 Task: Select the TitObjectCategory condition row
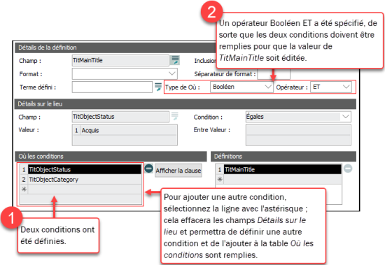[x=85, y=180]
